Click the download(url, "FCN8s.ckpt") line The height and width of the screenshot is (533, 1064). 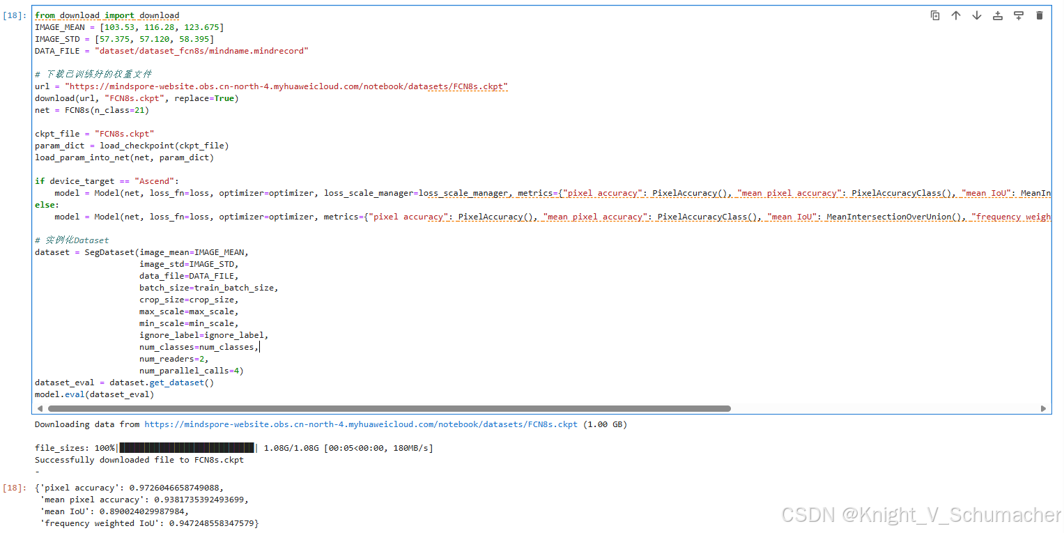(x=137, y=98)
